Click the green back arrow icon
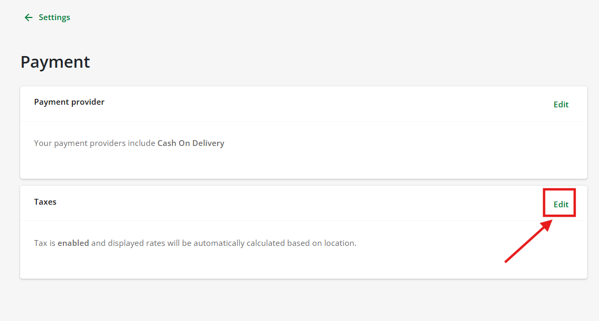 click(29, 17)
